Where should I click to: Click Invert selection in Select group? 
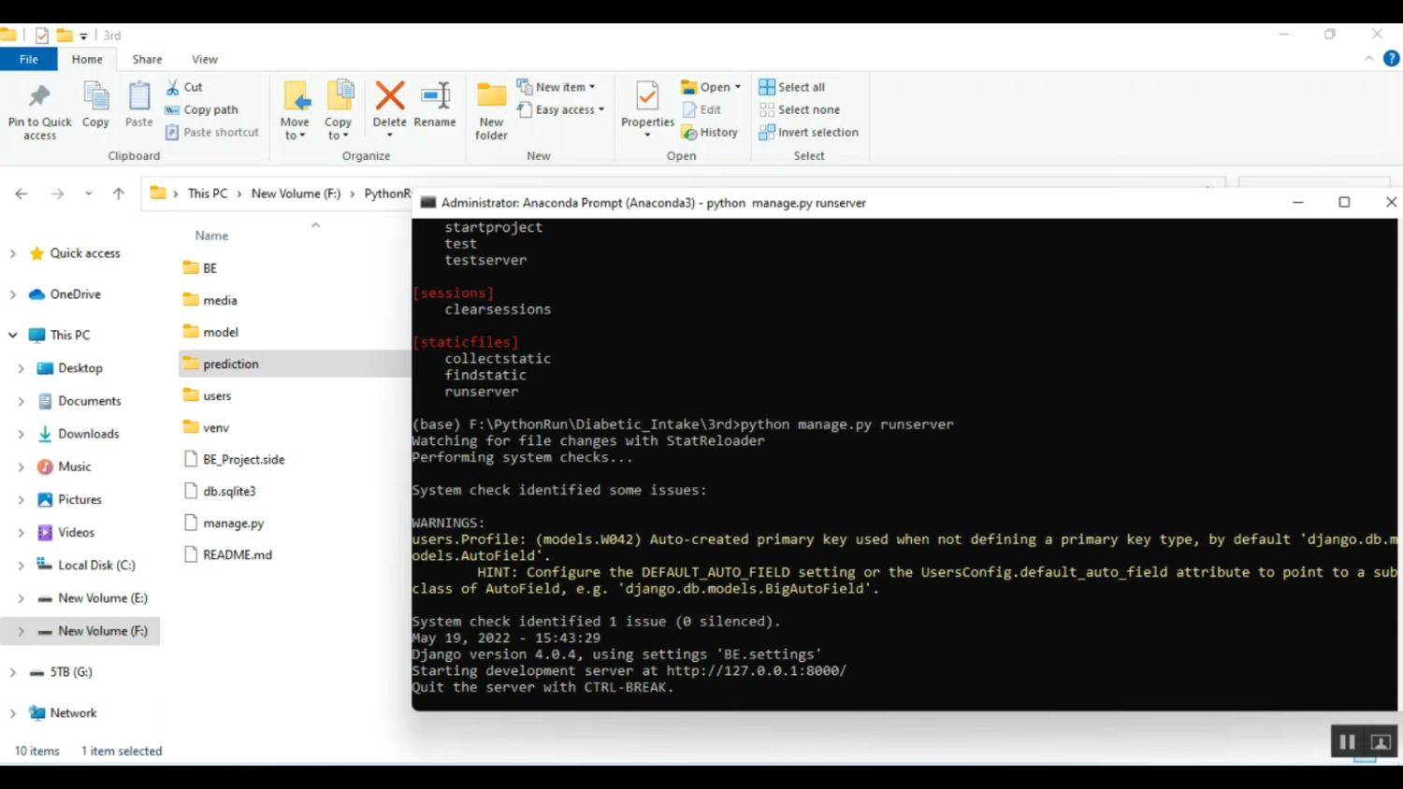click(x=808, y=133)
